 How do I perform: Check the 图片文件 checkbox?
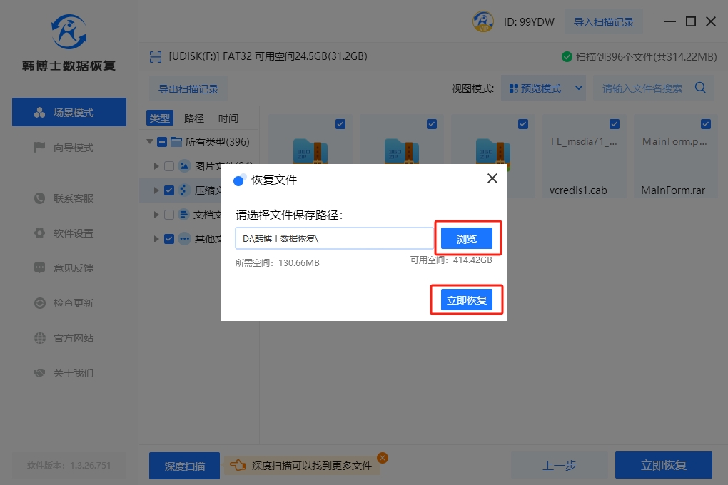click(x=169, y=166)
